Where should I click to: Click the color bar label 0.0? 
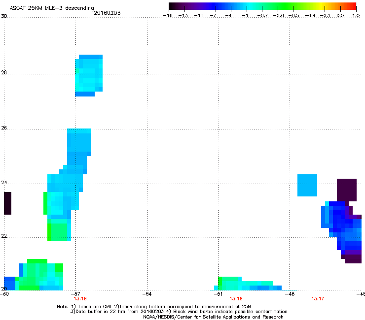point(340,16)
